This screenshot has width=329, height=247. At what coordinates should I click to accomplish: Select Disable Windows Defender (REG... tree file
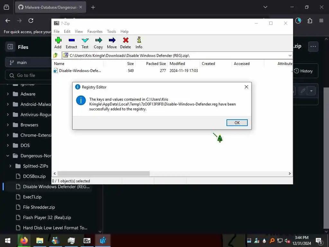[56, 187]
